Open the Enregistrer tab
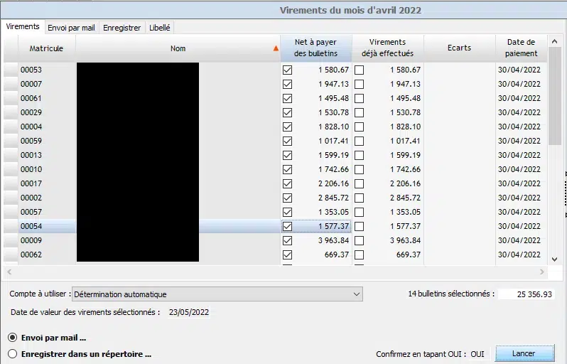The image size is (567, 364). click(x=121, y=28)
